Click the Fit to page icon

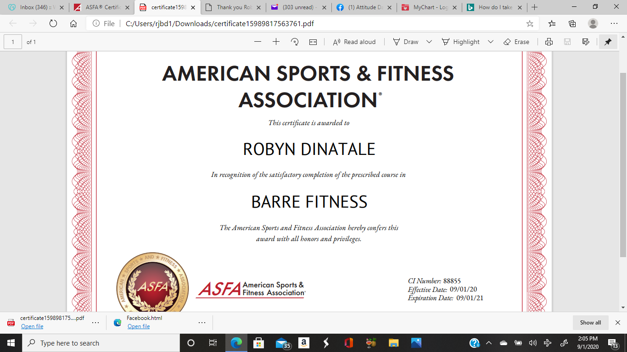pyautogui.click(x=313, y=42)
